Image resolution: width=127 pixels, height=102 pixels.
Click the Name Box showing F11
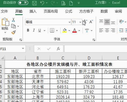pyautogui.click(x=11, y=49)
